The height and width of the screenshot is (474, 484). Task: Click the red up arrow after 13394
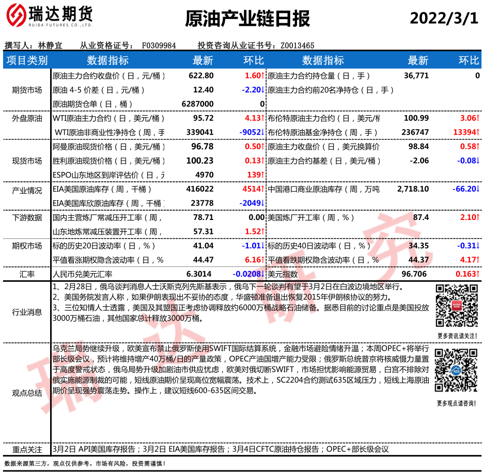[x=477, y=132]
